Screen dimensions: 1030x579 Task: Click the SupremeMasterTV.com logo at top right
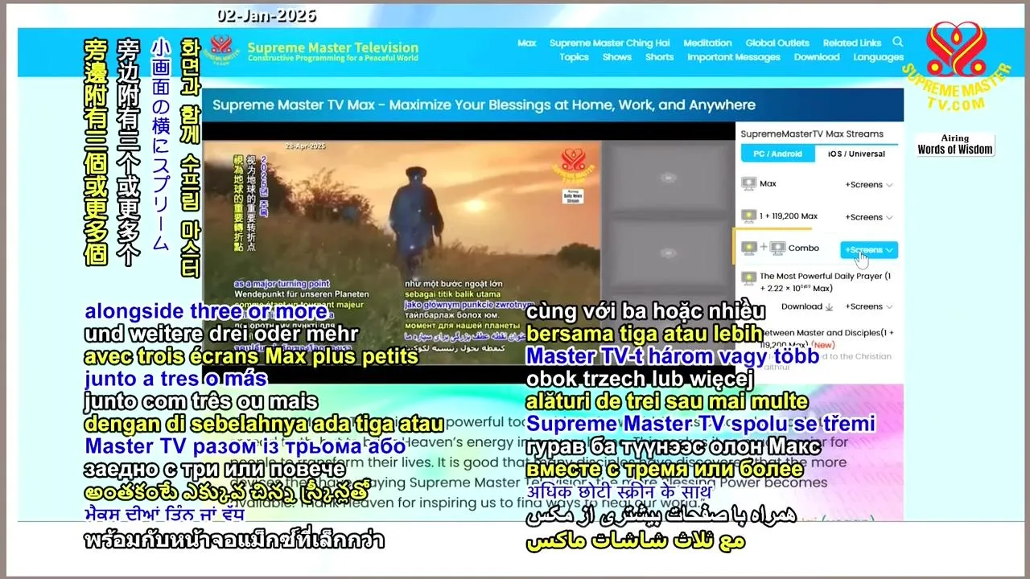[955, 67]
